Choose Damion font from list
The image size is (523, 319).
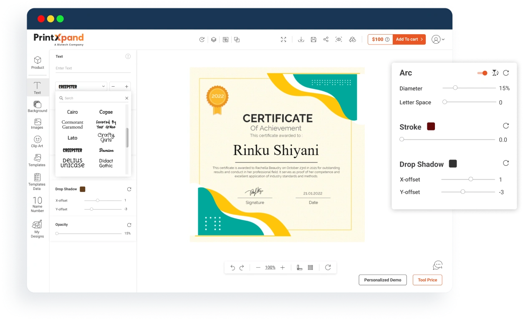106,150
